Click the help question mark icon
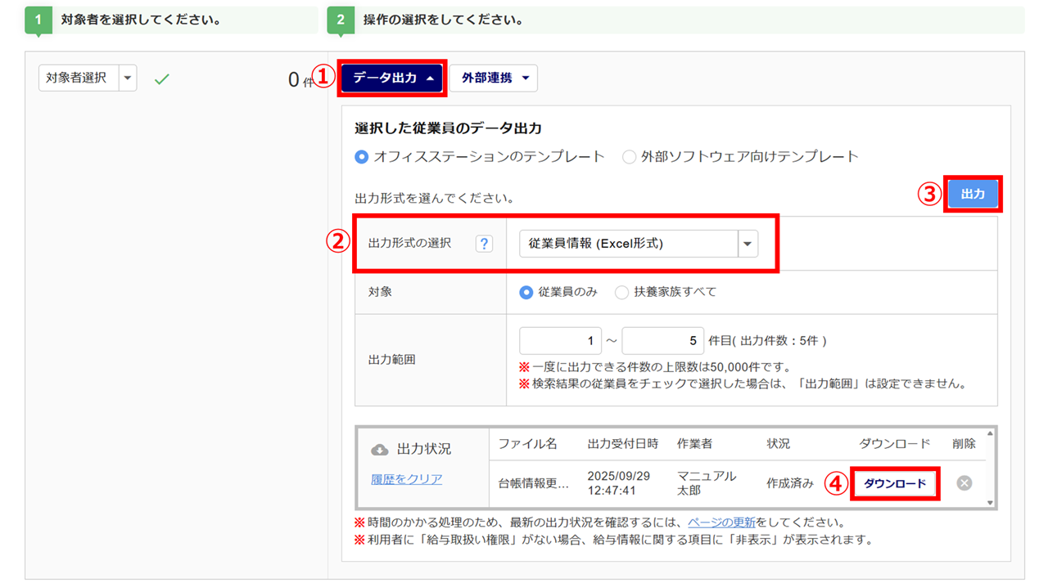This screenshot has height=583, width=1048. (x=484, y=244)
